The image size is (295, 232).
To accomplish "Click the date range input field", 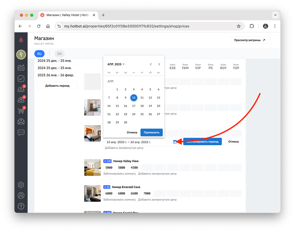I will [141, 142].
